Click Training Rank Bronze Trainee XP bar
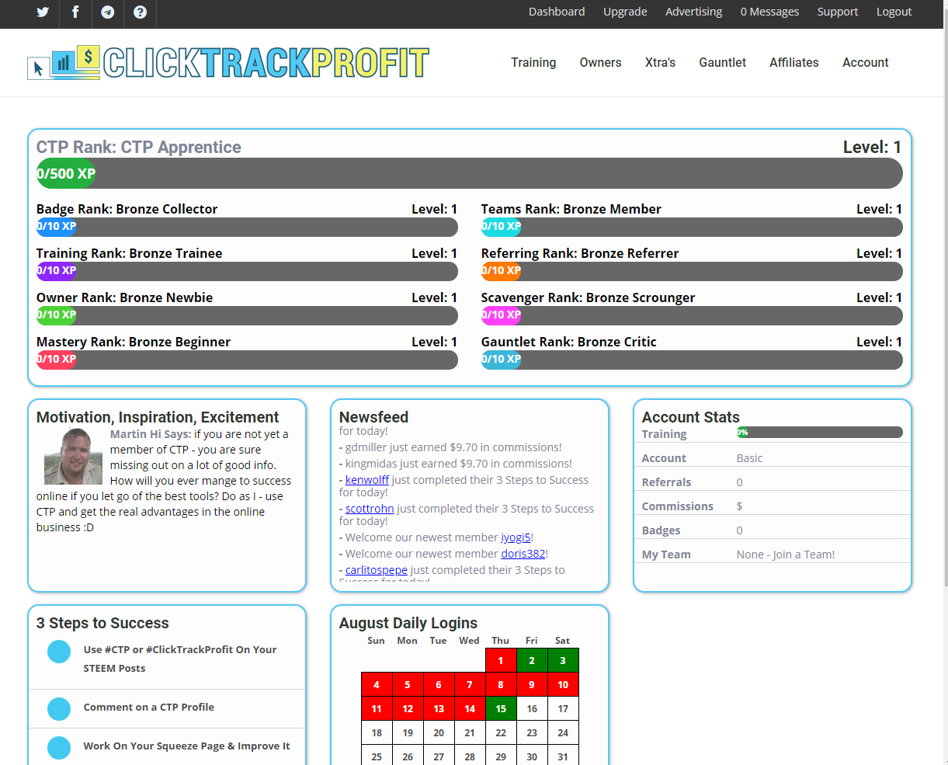Viewport: 948px width, 765px height. coord(247,271)
